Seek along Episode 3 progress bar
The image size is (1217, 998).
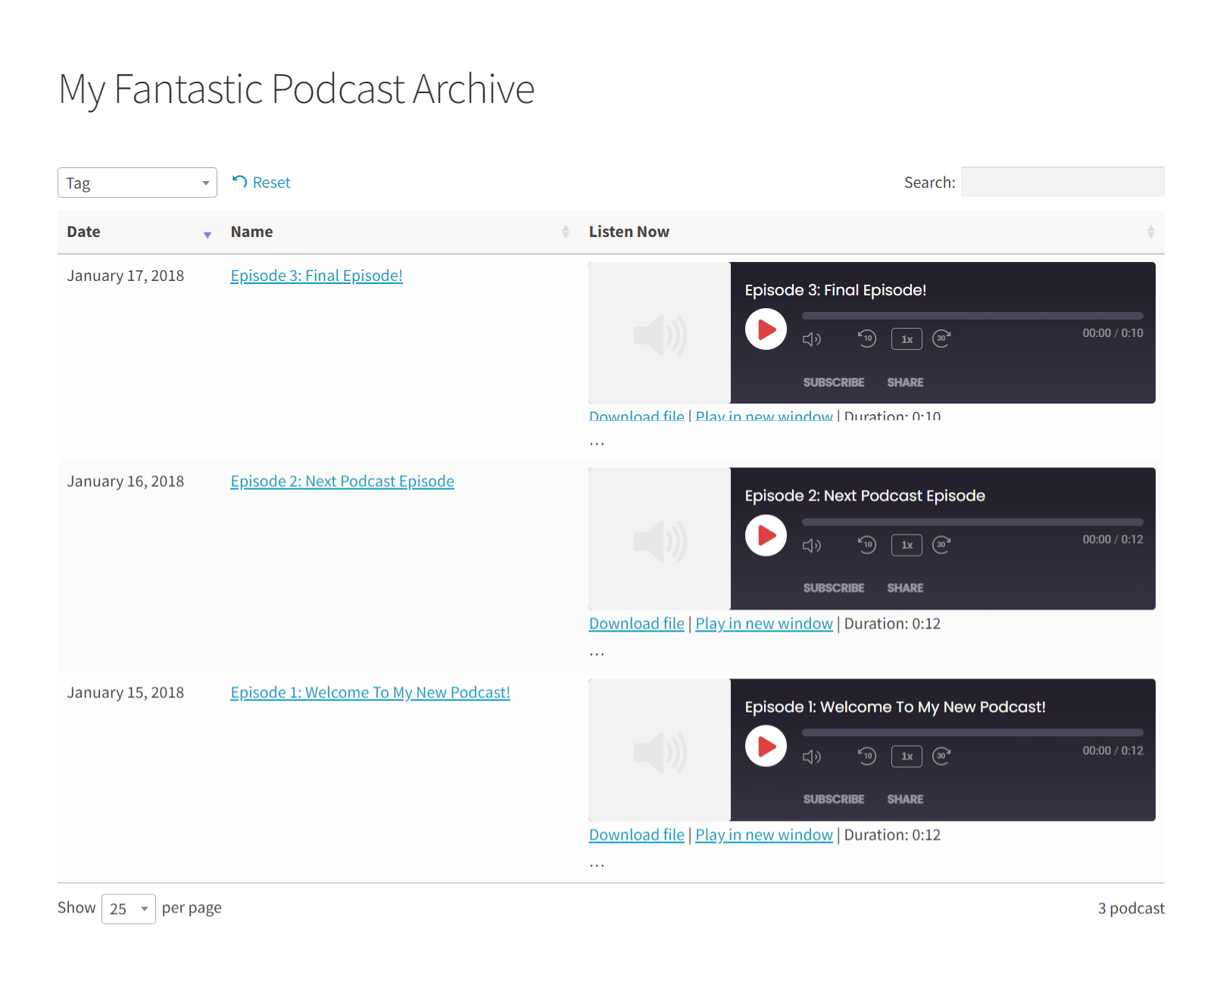[x=972, y=316]
